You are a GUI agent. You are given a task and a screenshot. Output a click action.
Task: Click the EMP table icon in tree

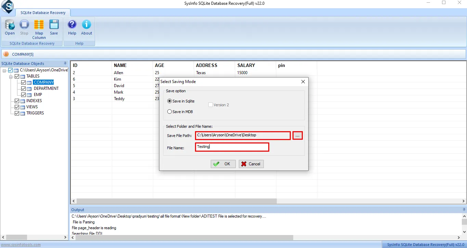click(x=29, y=95)
